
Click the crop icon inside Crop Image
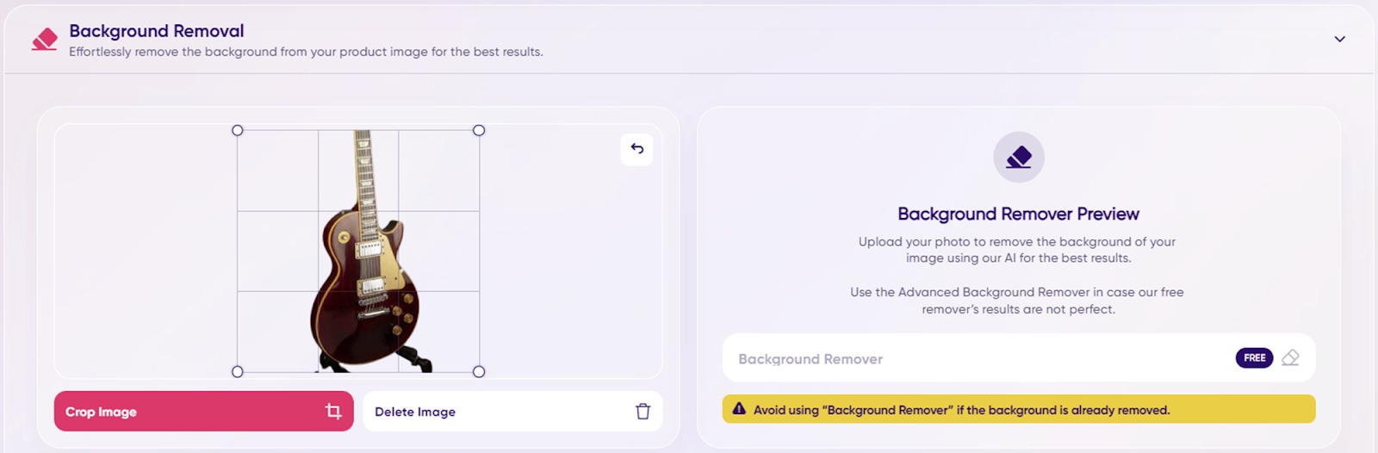tap(333, 412)
